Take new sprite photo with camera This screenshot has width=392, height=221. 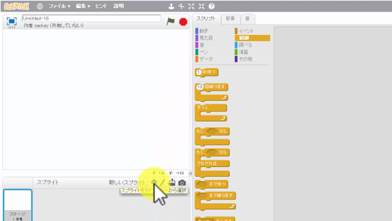coord(182,183)
